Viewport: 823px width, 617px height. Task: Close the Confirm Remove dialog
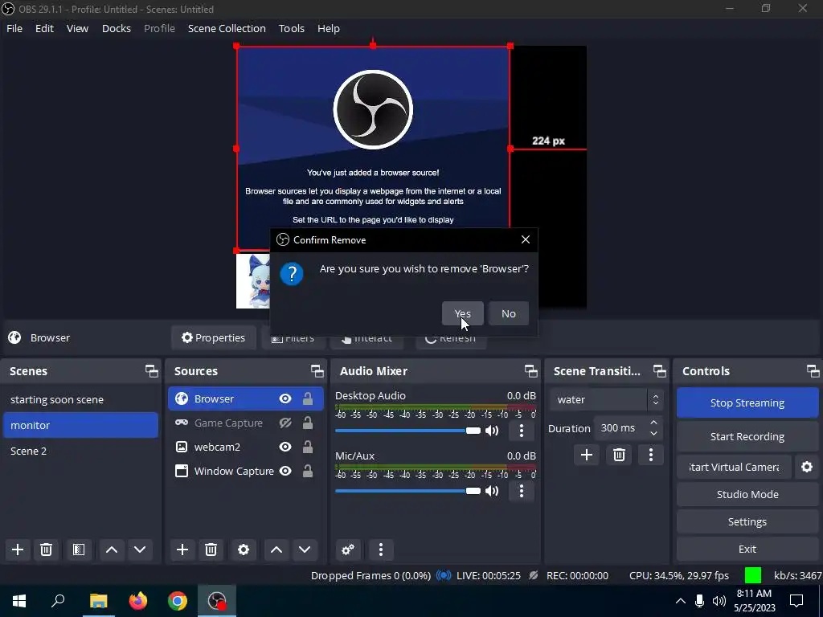pyautogui.click(x=526, y=239)
